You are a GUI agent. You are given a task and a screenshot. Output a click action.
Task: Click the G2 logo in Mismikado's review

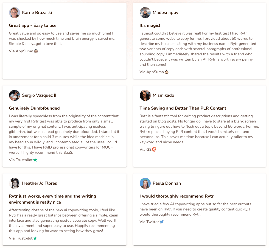(x=154, y=149)
